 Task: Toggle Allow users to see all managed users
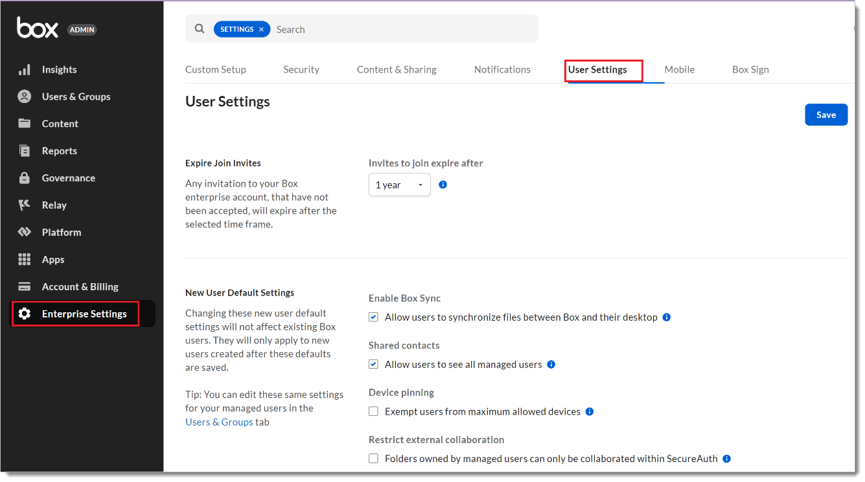pyautogui.click(x=373, y=365)
